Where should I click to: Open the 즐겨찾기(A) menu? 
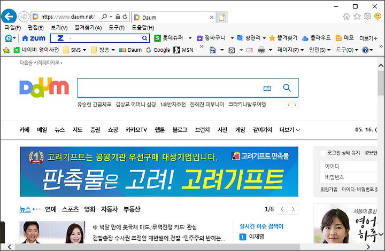click(x=88, y=27)
